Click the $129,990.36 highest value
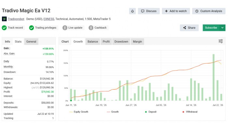This screenshot has width=228, height=130. 47,87
